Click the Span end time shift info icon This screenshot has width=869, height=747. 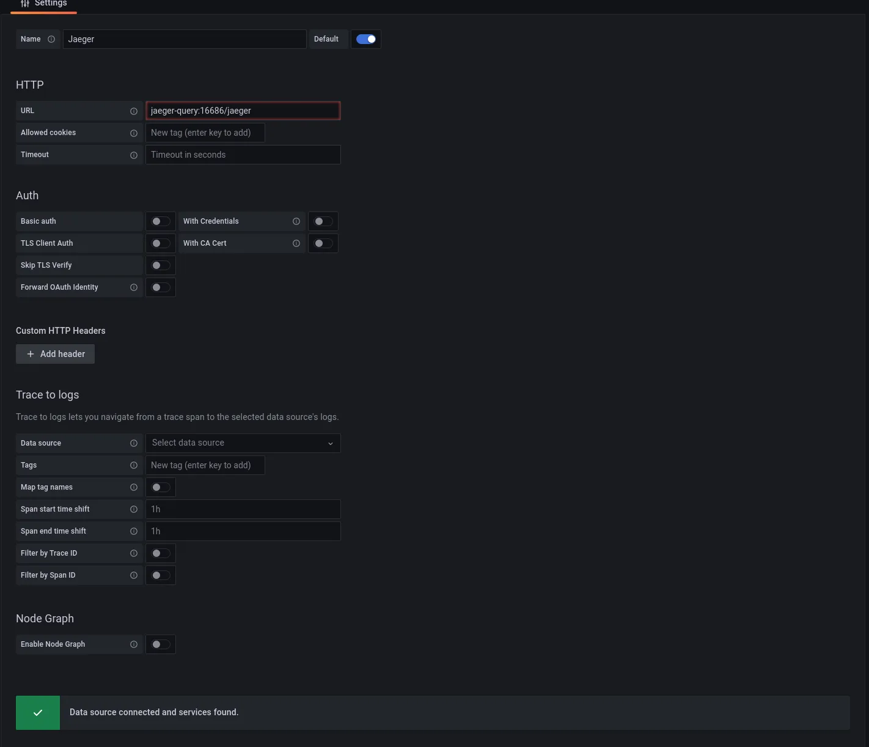coord(134,531)
